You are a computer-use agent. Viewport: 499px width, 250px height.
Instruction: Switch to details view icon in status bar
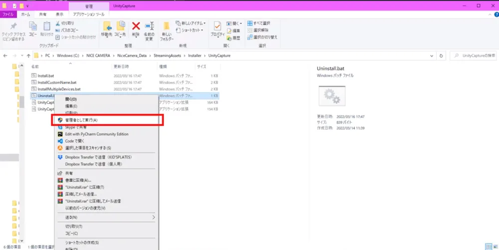488,247
